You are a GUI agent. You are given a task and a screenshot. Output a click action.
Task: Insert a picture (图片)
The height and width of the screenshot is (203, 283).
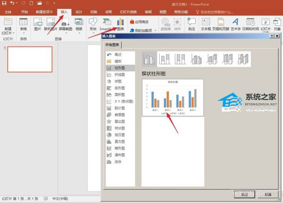coord(38,24)
